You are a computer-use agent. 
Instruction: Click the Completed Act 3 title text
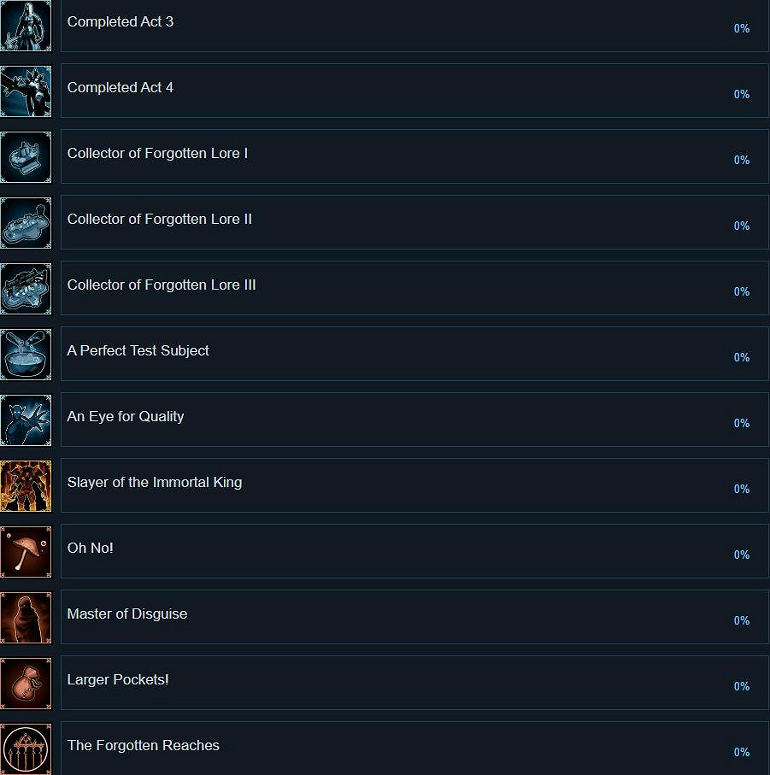tap(120, 22)
